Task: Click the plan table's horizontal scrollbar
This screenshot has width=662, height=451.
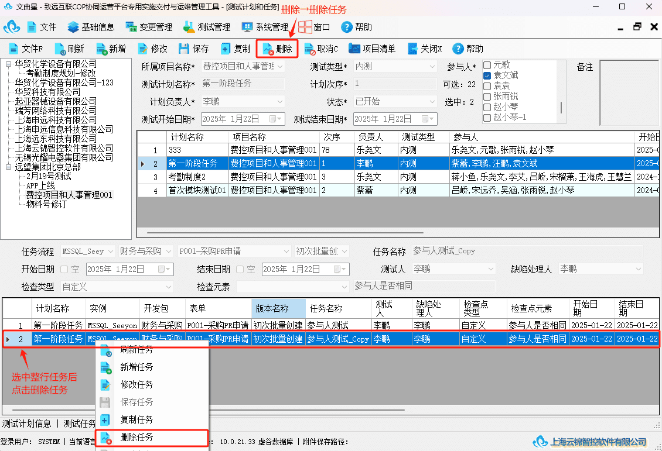Action: 285,232
